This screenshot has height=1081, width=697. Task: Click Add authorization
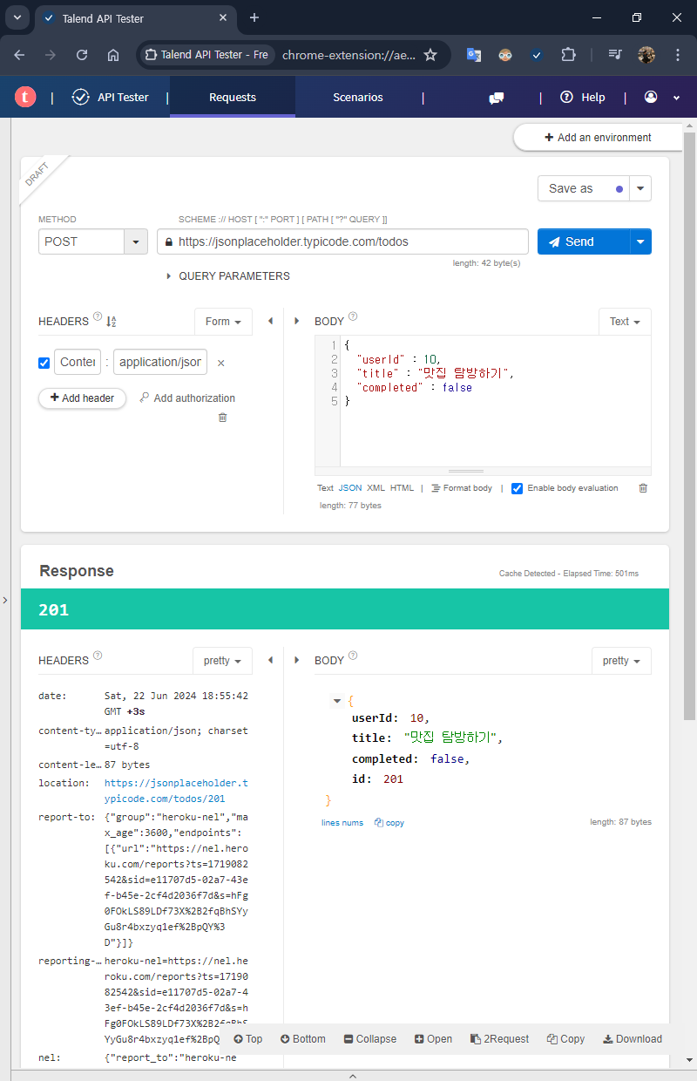pos(187,398)
